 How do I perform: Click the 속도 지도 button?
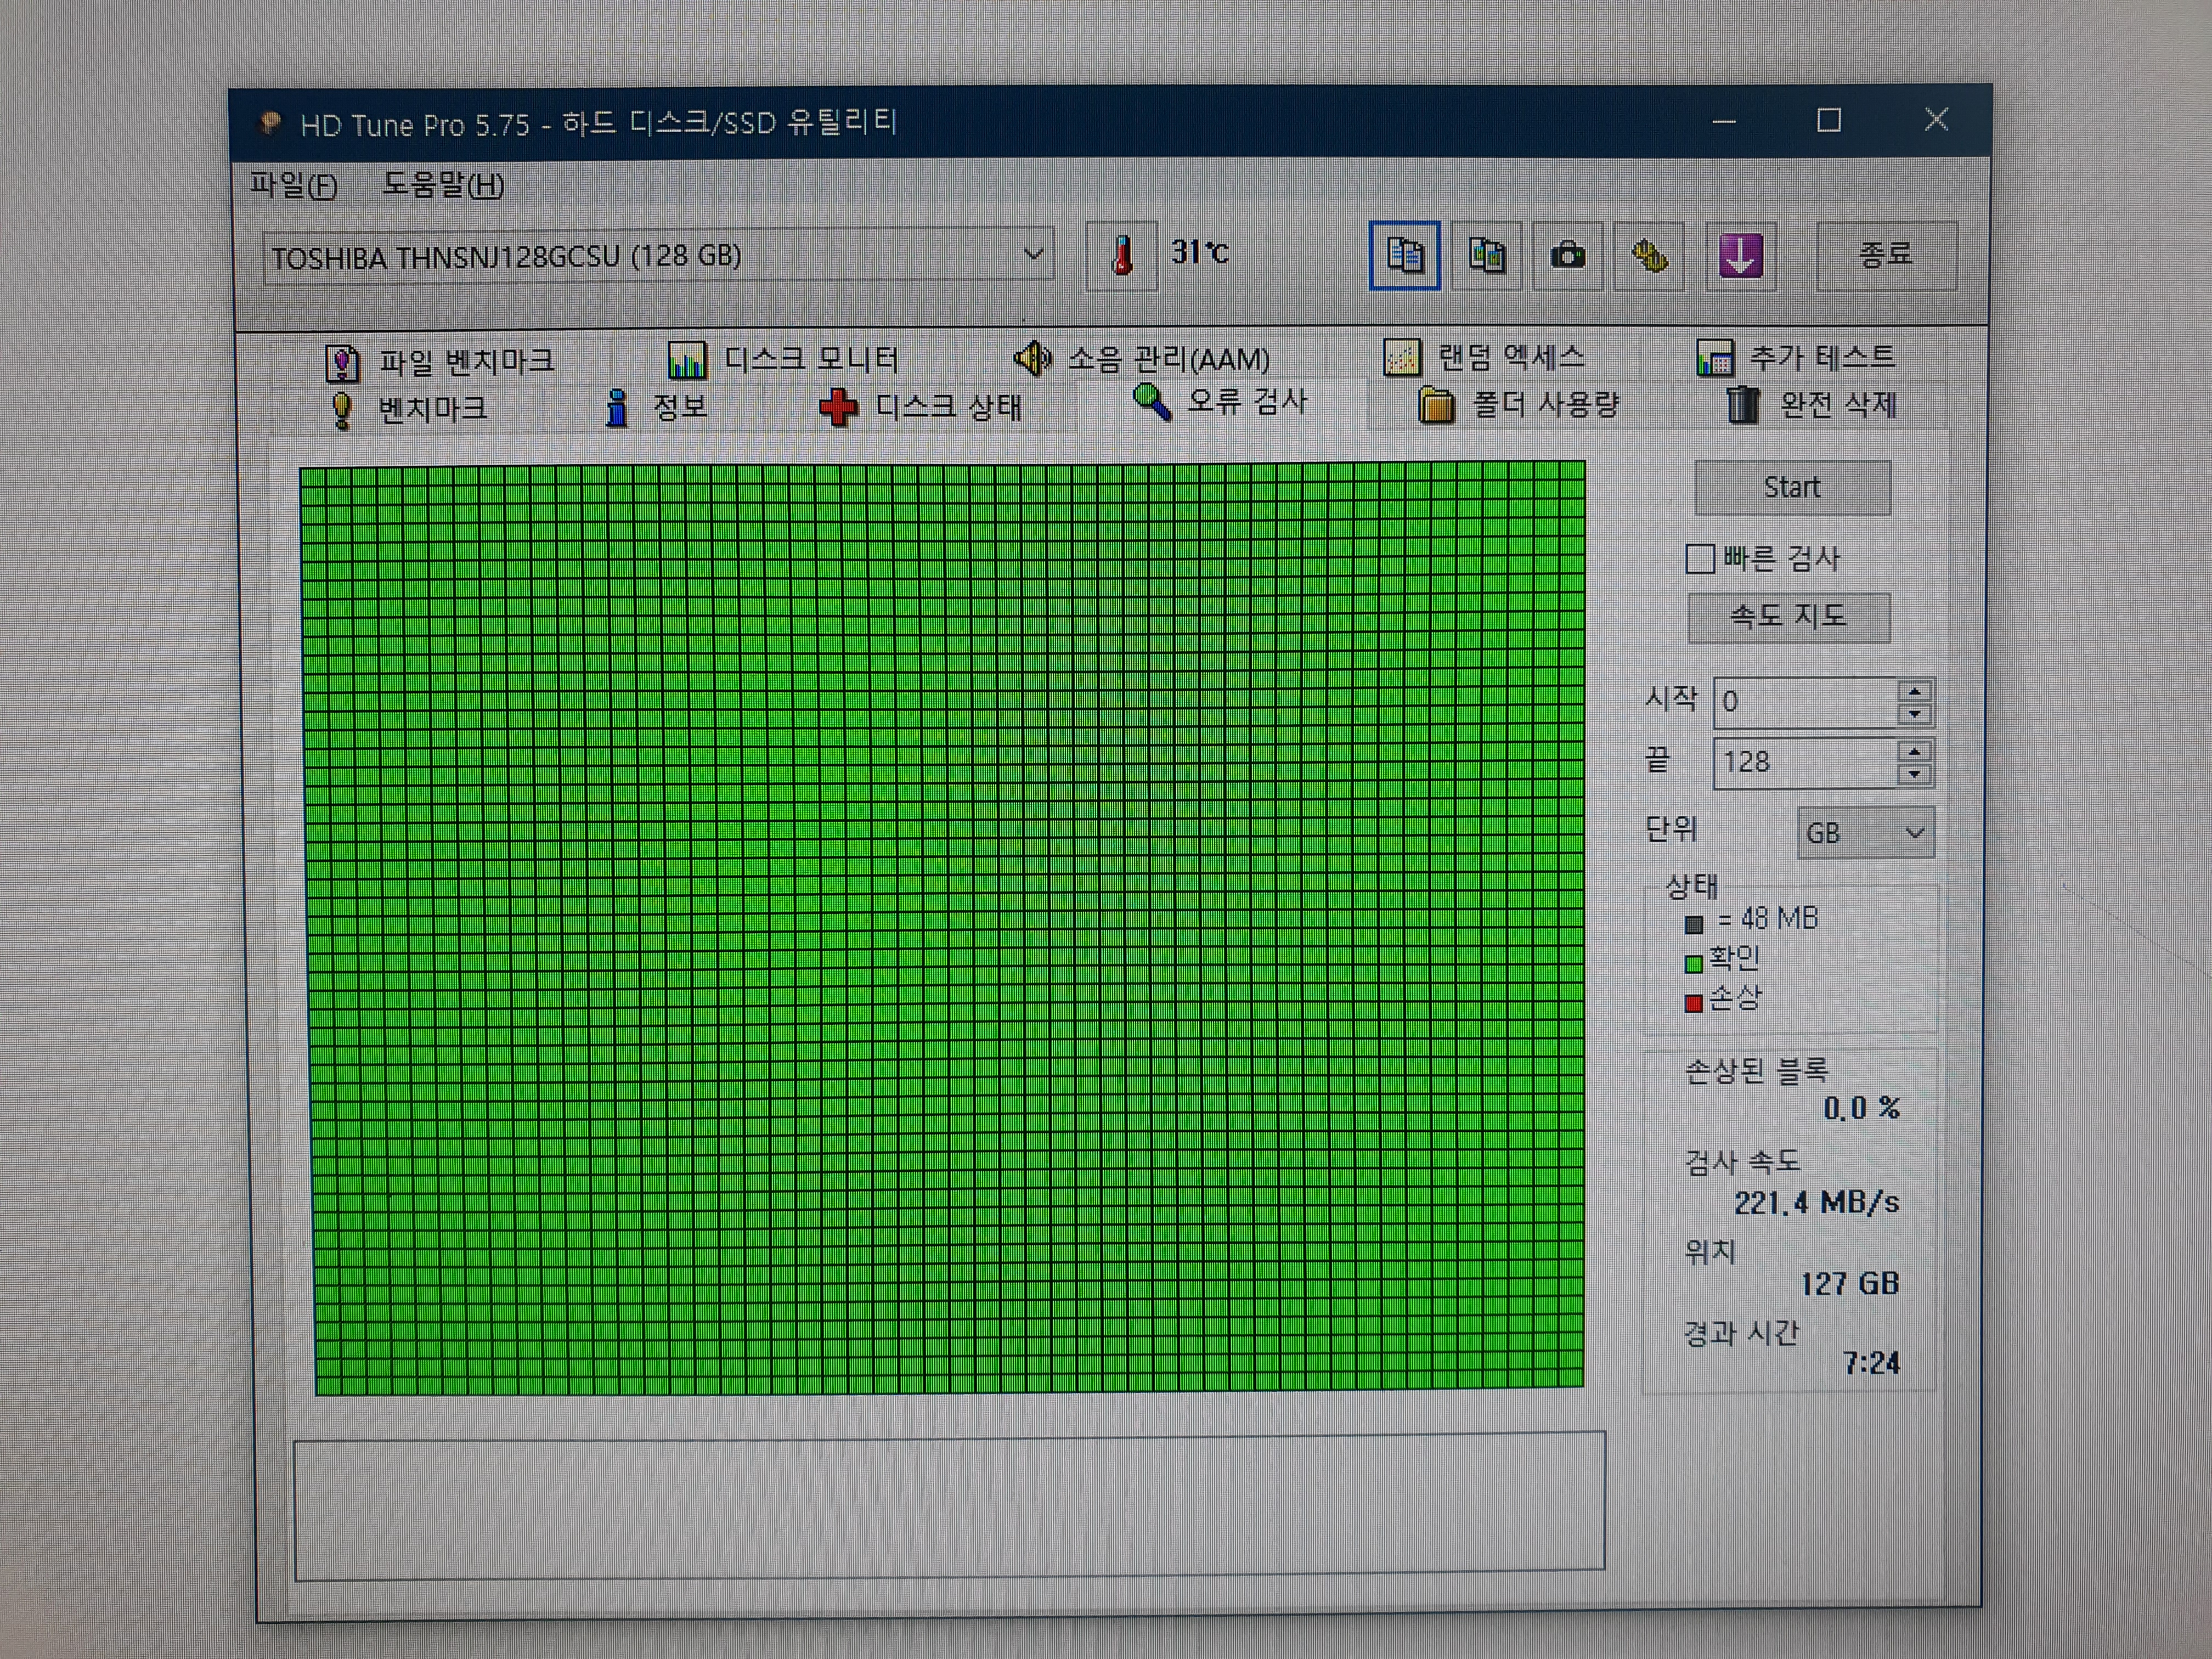coord(1789,617)
